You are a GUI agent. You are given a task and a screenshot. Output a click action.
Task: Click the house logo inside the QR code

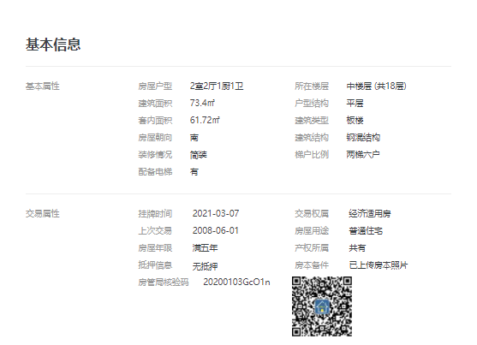[322, 306]
